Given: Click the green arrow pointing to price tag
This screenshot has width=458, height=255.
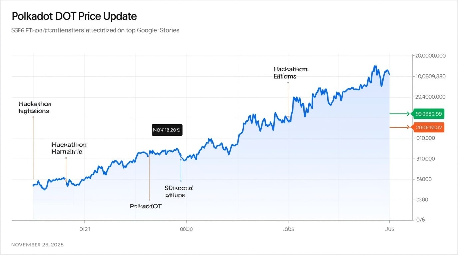Looking at the screenshot, I should click(399, 114).
